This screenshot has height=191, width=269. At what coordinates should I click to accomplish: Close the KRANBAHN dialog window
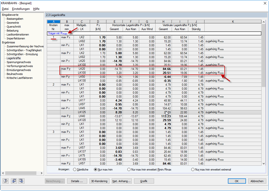tap(265, 3)
